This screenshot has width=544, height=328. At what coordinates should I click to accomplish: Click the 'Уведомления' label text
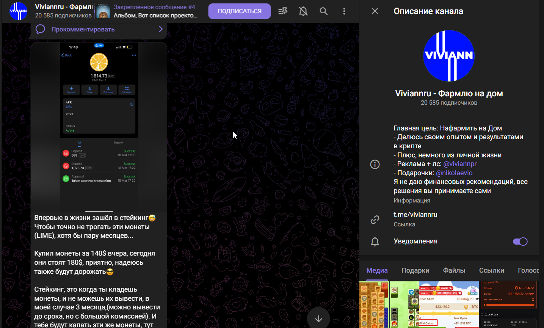point(415,241)
